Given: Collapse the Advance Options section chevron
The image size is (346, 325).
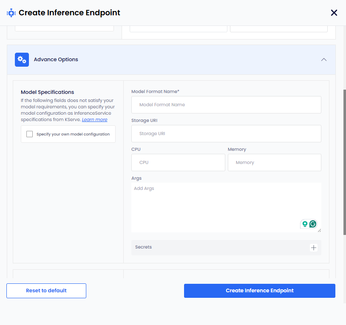Looking at the screenshot, I should 324,59.
